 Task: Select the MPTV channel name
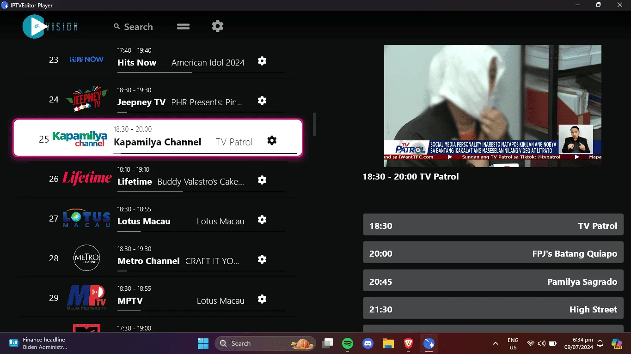pyautogui.click(x=130, y=301)
